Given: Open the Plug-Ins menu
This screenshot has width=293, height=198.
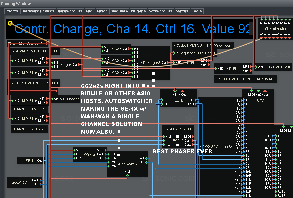Looking at the screenshot, I should tap(138, 11).
